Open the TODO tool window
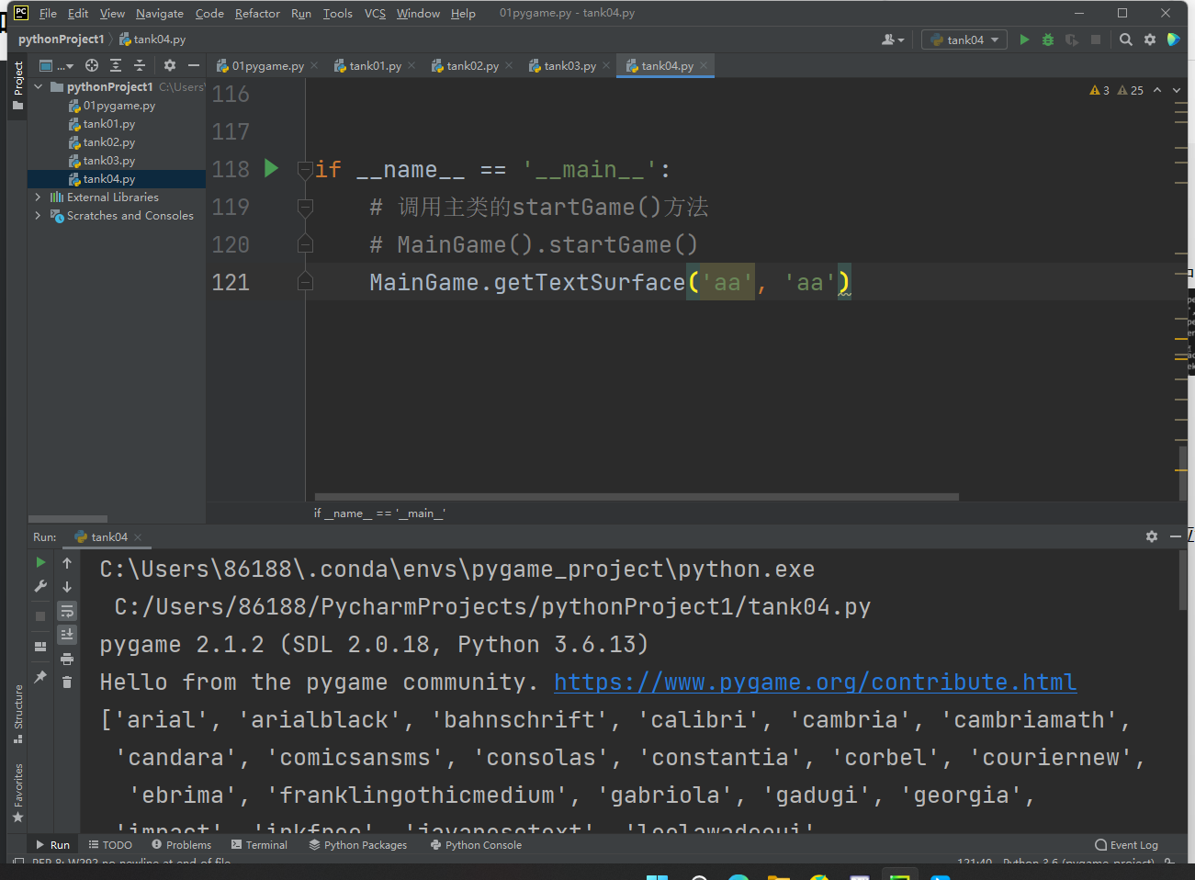This screenshot has width=1195, height=880. [110, 844]
